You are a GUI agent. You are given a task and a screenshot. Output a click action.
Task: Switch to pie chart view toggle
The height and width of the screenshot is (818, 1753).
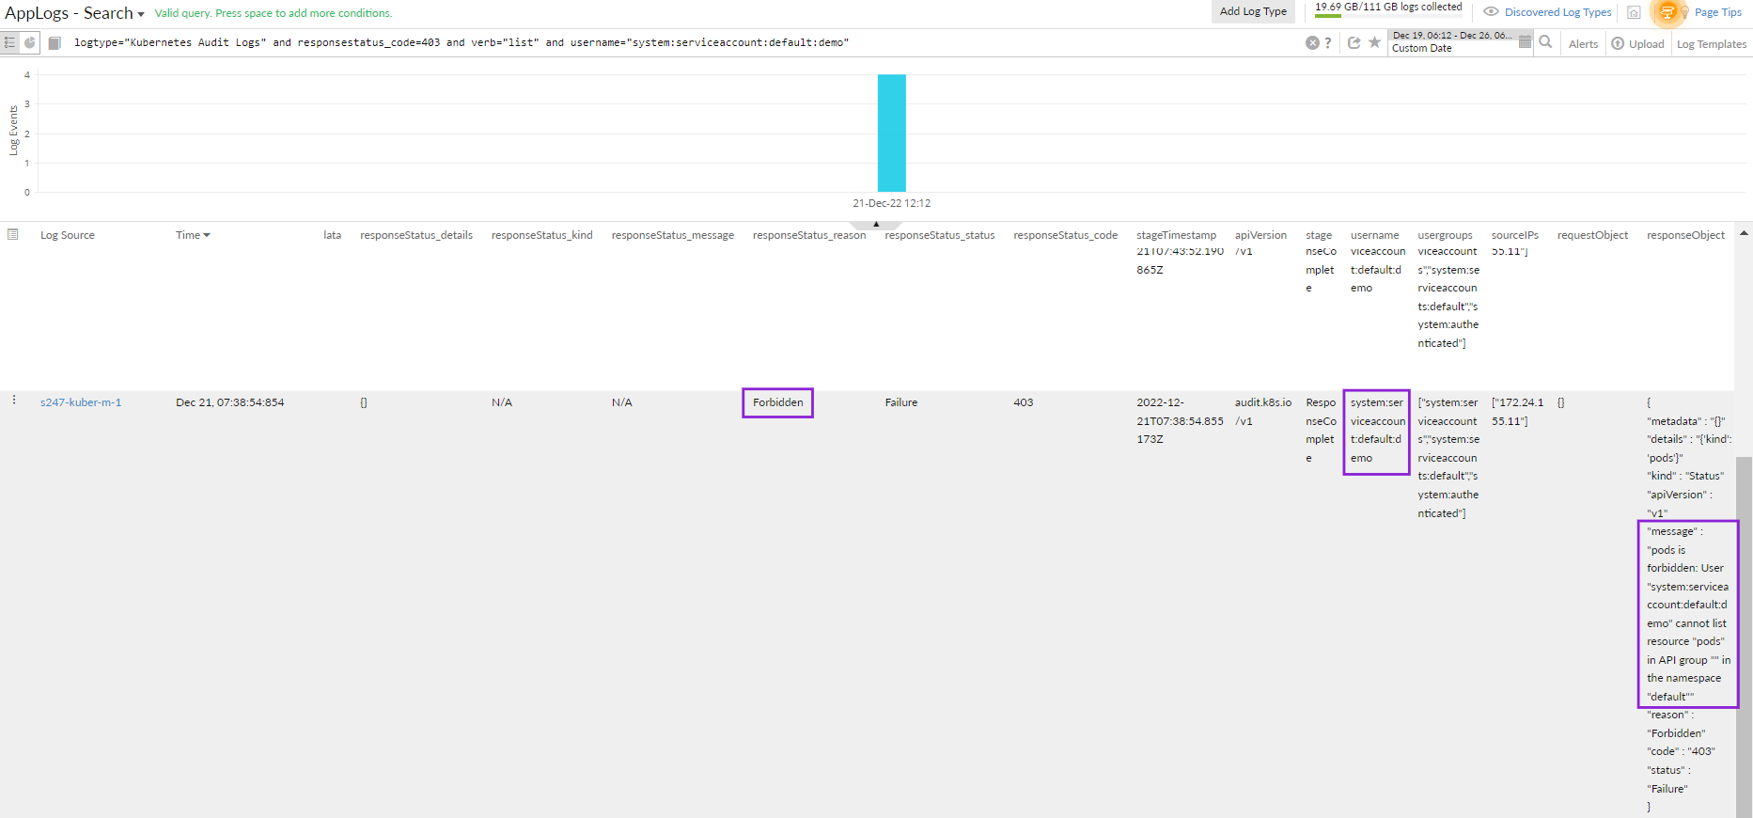click(x=30, y=43)
